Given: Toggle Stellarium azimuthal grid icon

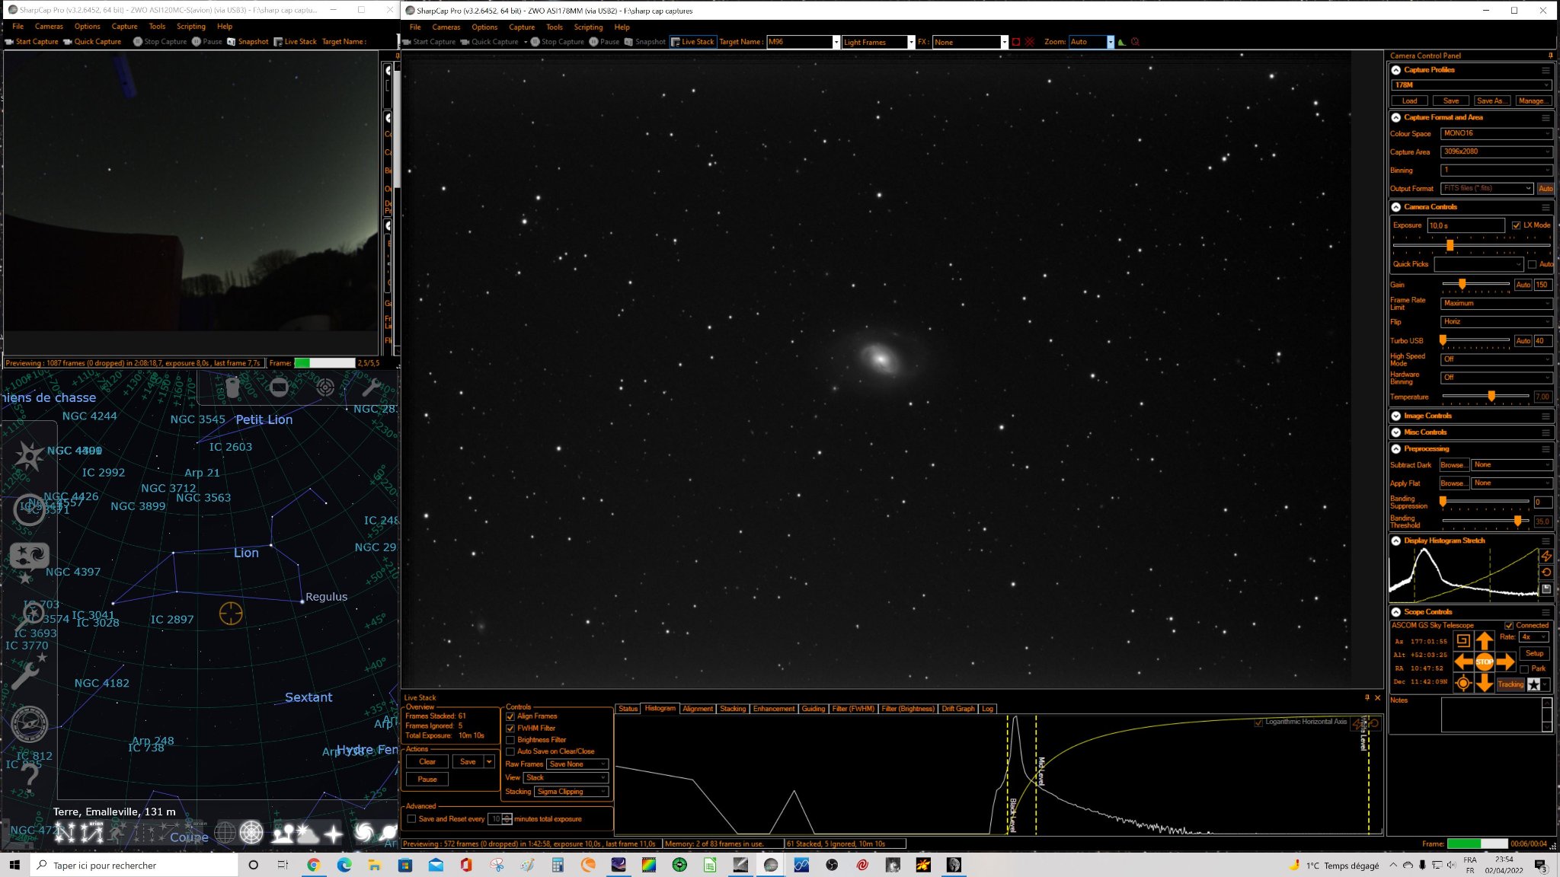Looking at the screenshot, I should pos(251,833).
